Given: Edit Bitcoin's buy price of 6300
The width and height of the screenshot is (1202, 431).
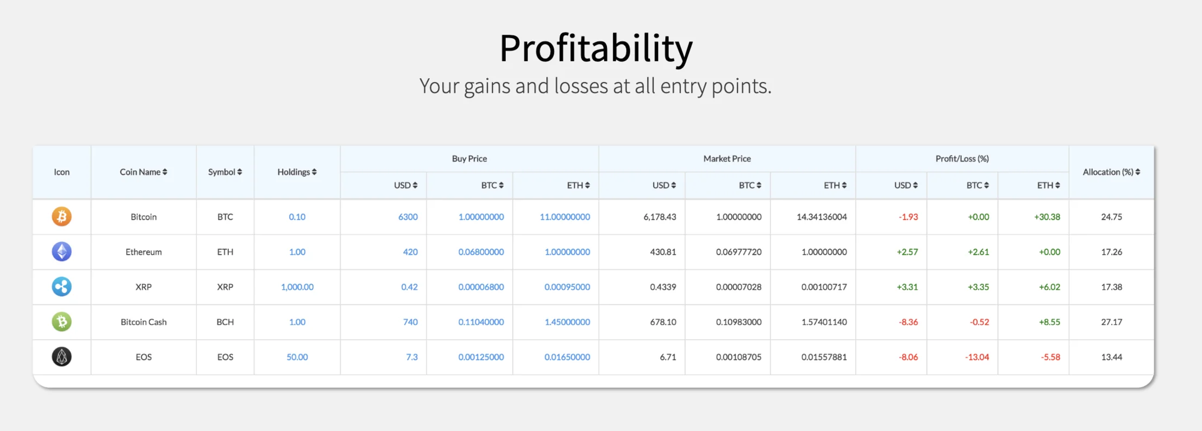Looking at the screenshot, I should 409,217.
